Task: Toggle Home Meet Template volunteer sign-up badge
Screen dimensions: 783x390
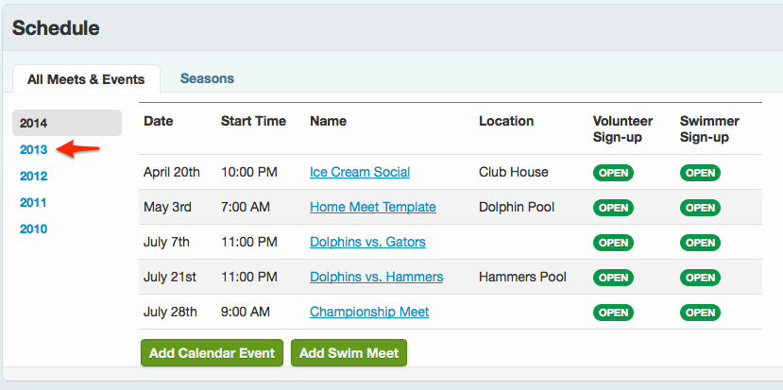Action: pyautogui.click(x=613, y=208)
